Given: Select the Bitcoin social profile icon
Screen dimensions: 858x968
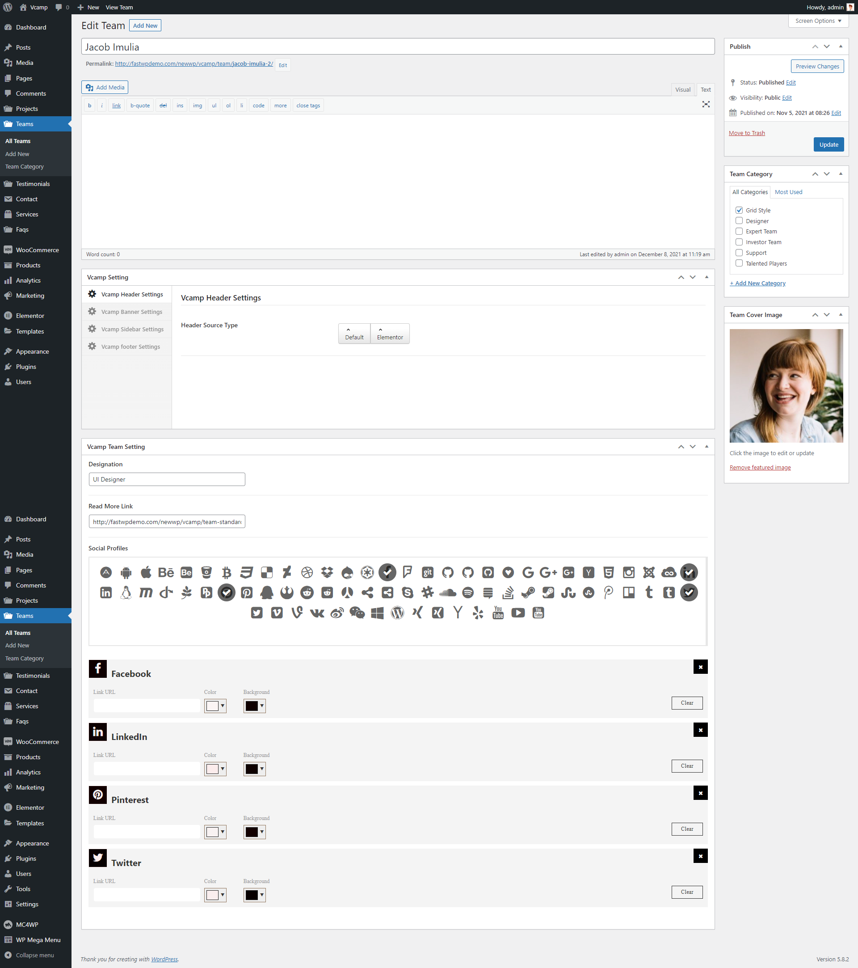Looking at the screenshot, I should (x=226, y=573).
